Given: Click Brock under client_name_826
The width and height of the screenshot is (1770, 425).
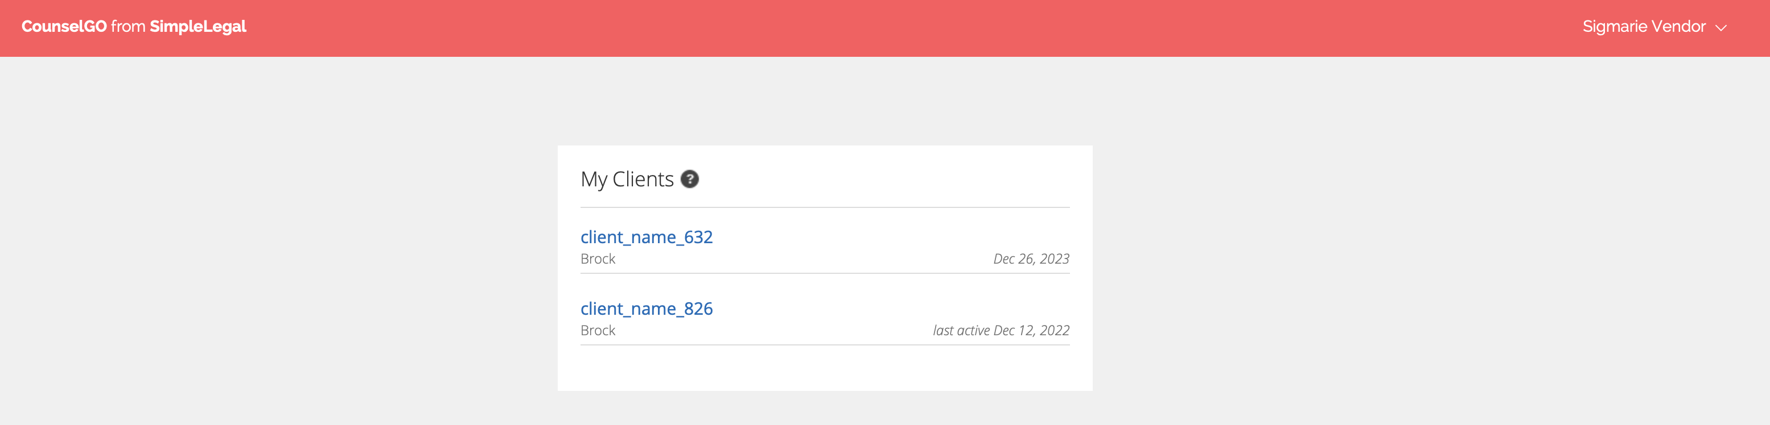Looking at the screenshot, I should point(598,331).
